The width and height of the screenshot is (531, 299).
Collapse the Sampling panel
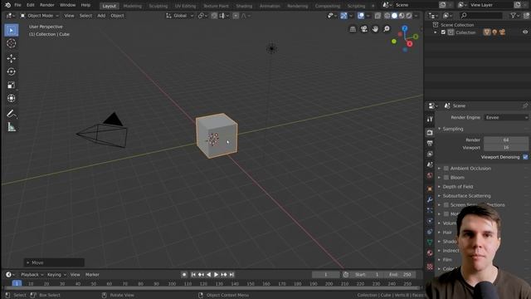453,129
